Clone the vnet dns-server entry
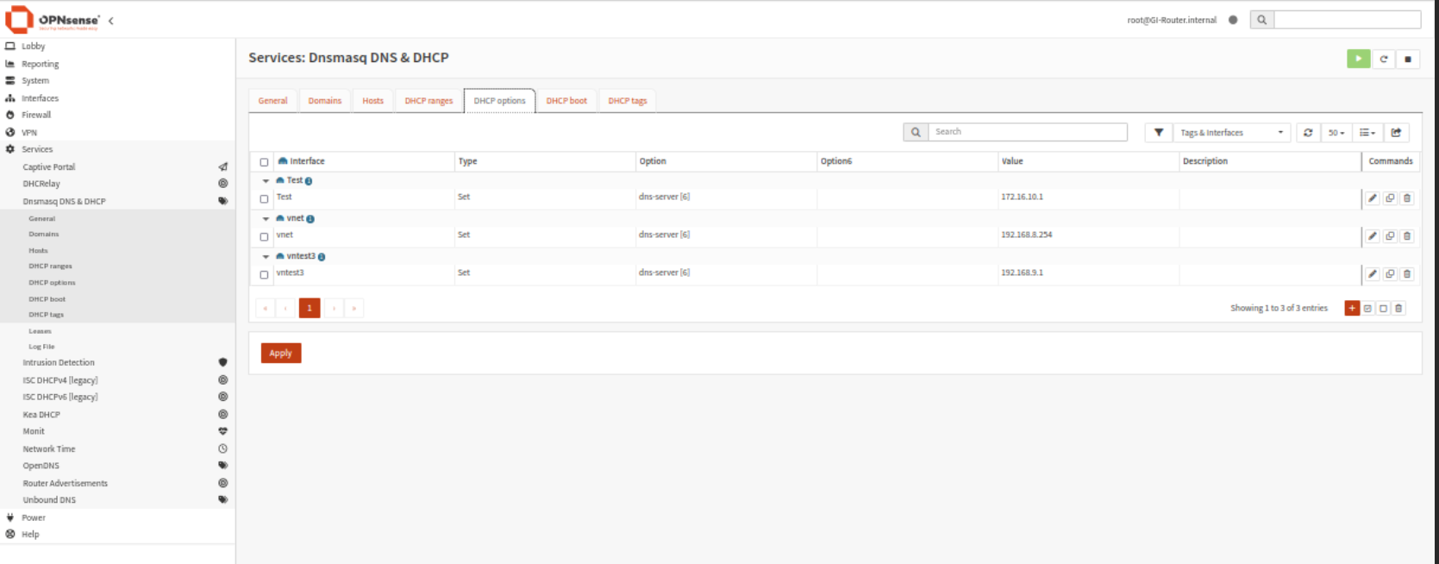 click(1390, 236)
